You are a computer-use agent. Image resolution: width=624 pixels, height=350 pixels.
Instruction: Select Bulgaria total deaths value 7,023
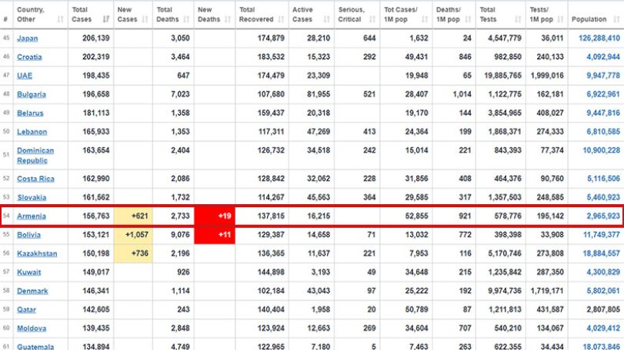click(x=180, y=94)
